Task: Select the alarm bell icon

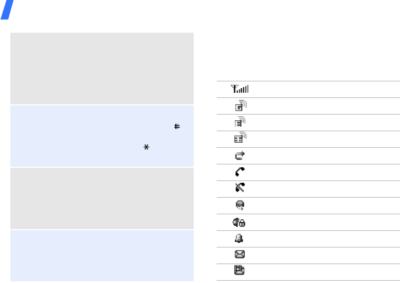Action: [240, 239]
